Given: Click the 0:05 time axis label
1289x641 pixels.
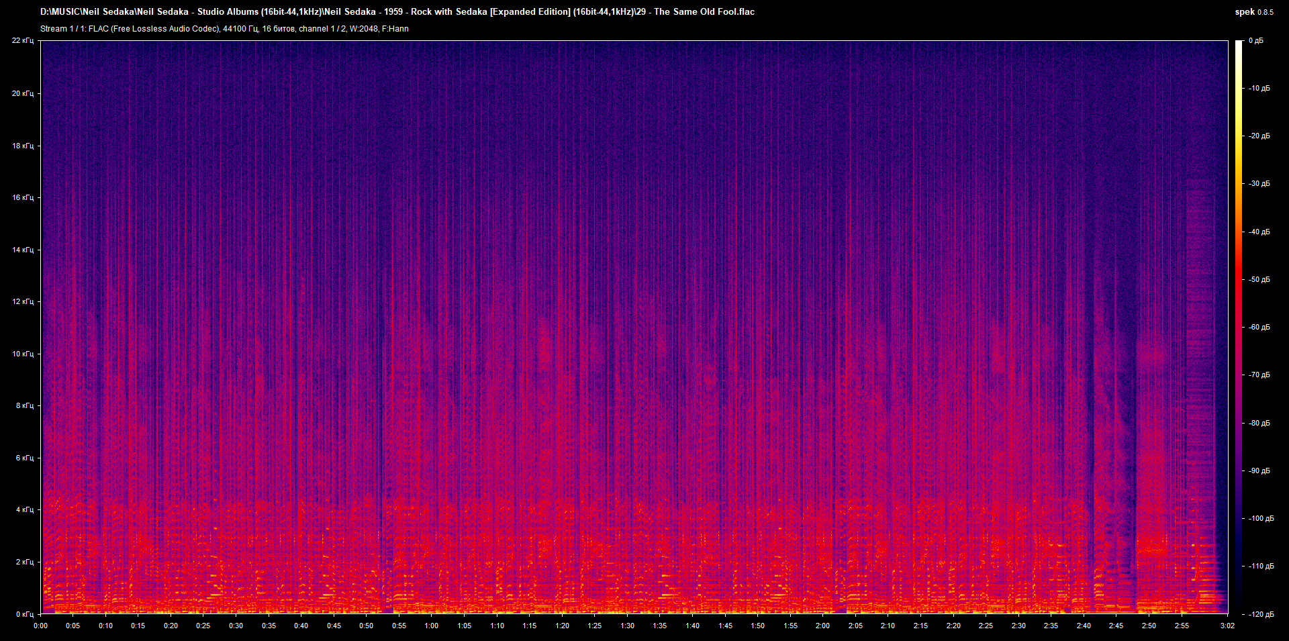Looking at the screenshot, I should point(73,626).
